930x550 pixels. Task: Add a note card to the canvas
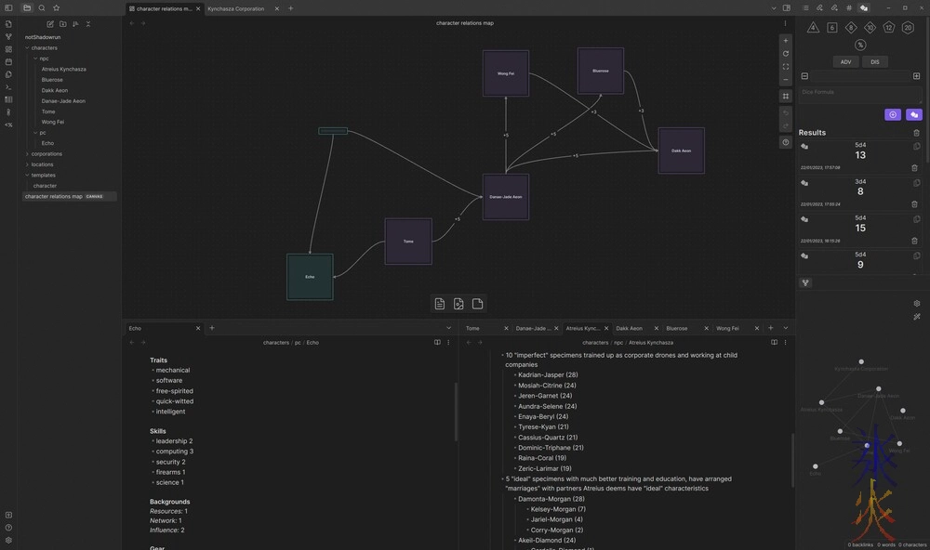(x=440, y=304)
